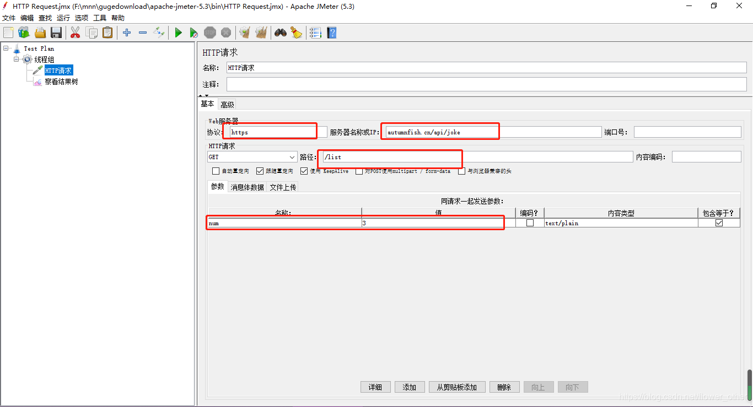753x407 pixels.
Task: Click the New test plan toolbar icon
Action: [8, 32]
